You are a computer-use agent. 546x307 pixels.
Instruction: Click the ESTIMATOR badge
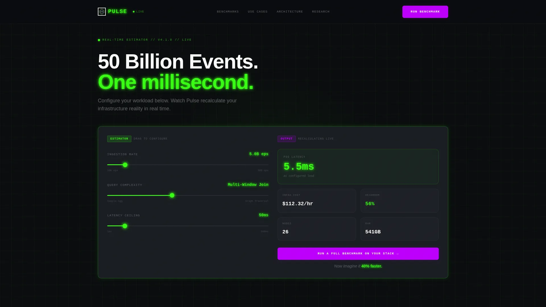[x=119, y=139]
